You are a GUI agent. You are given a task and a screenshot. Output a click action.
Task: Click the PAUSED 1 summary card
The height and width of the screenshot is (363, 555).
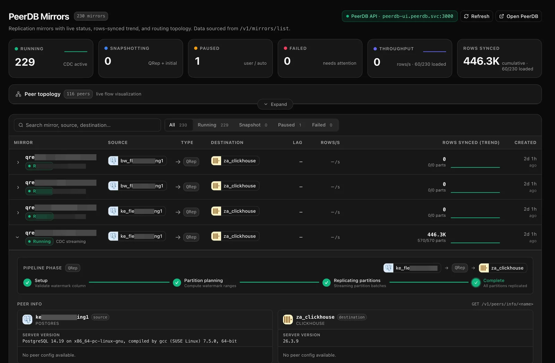click(230, 58)
